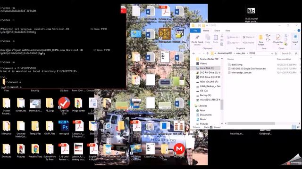302x169 pixels.
Task: Open the Move to menu in ribbon
Action: (x=234, y=37)
